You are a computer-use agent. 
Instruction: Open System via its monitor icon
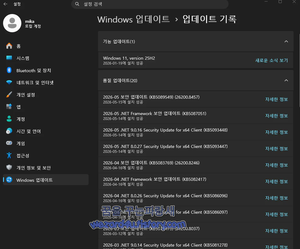(9, 58)
